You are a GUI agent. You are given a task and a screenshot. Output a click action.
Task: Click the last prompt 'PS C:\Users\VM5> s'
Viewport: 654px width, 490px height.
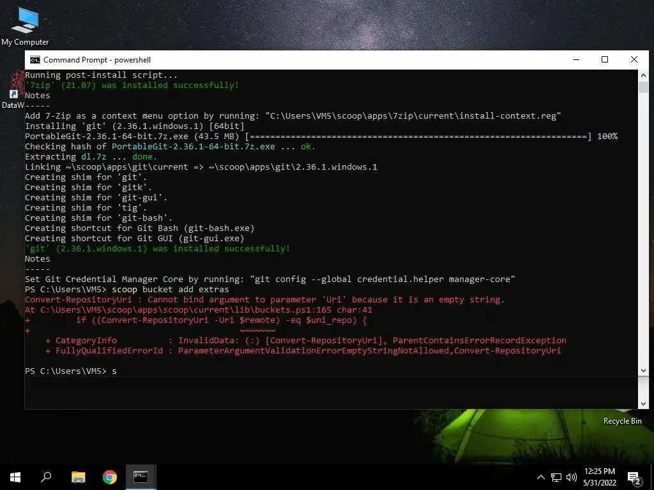coord(71,371)
